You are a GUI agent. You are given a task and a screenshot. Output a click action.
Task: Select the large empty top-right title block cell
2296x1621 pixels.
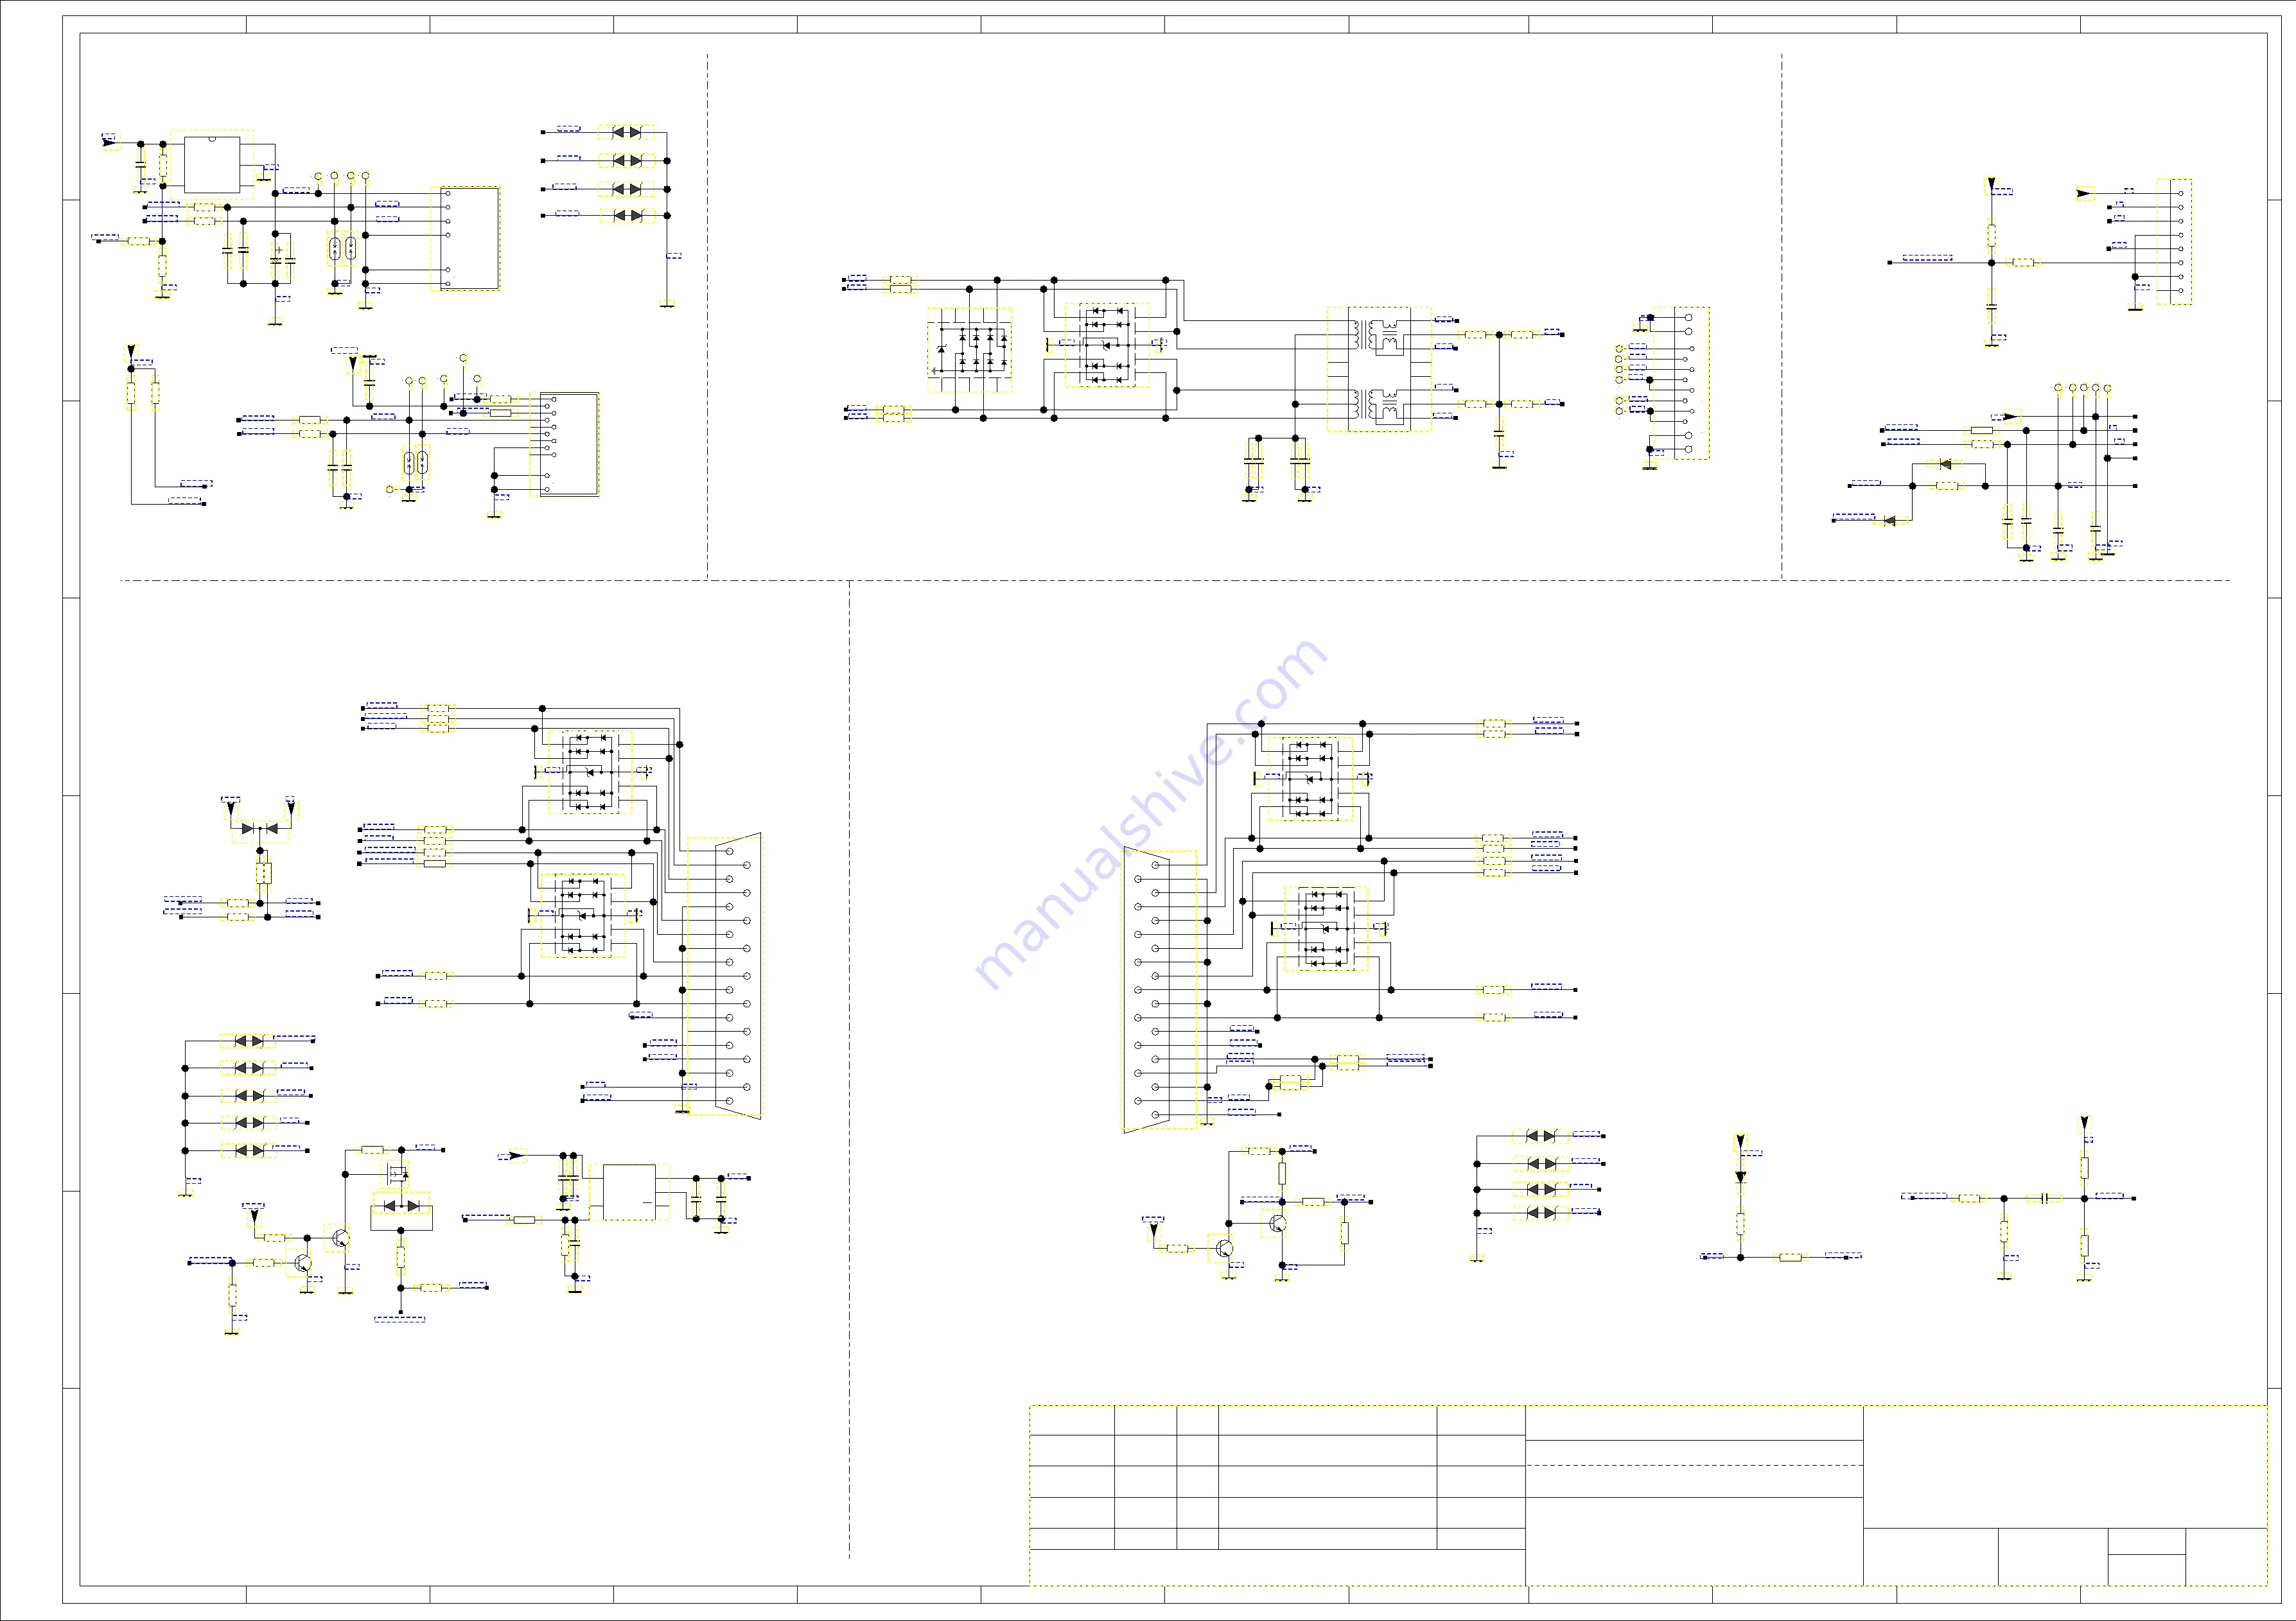point(2065,1466)
